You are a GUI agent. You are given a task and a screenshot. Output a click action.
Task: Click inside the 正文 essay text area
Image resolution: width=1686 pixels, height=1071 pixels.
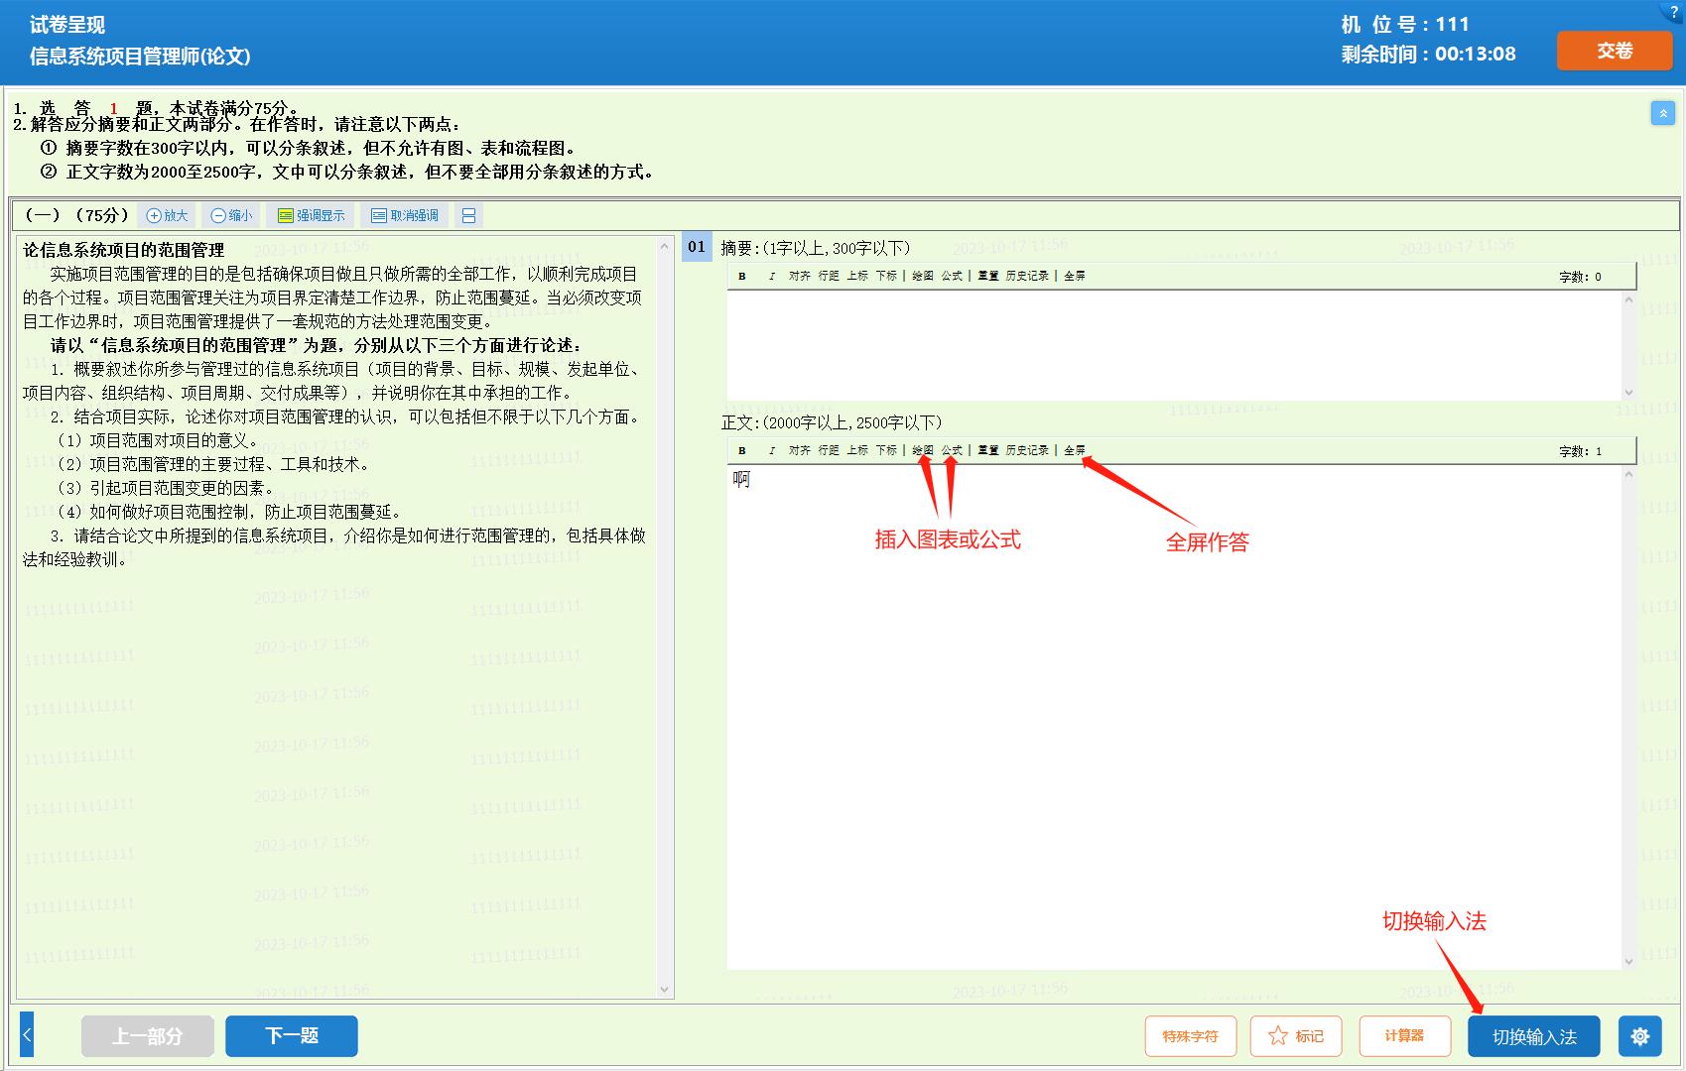tap(1174, 717)
